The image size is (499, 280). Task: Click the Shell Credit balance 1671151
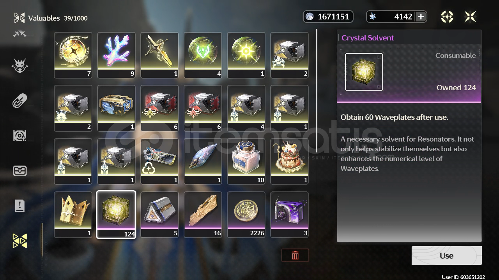click(x=328, y=17)
